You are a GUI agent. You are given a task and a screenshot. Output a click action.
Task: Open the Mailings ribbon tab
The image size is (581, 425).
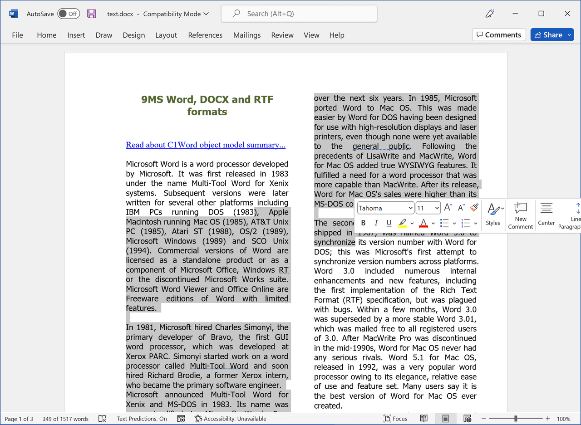(247, 35)
